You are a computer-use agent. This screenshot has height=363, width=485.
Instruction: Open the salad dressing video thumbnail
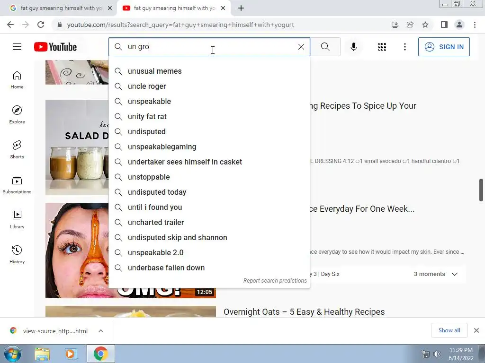[x=77, y=147]
